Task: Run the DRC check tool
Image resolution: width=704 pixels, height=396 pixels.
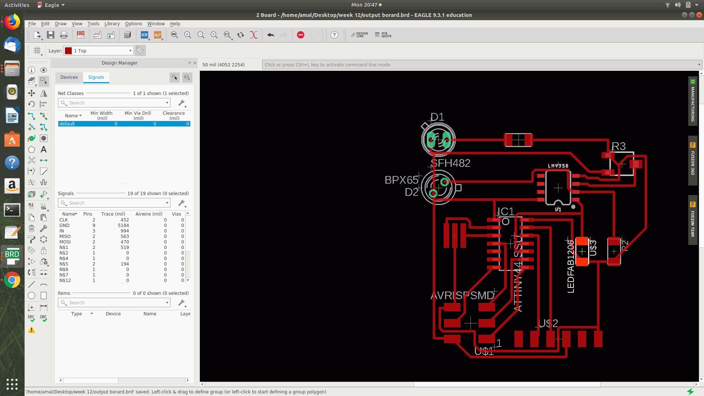Action: pyautogui.click(x=44, y=318)
